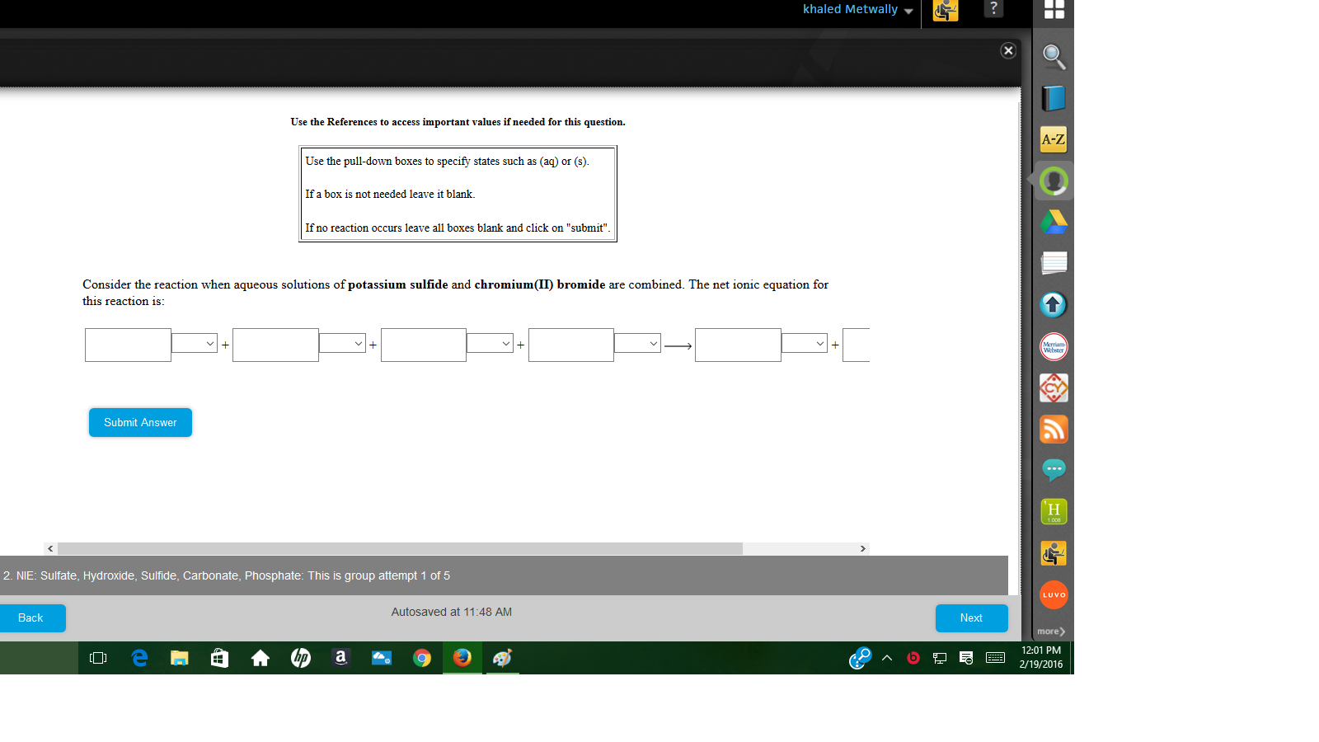
Task: Open Google Drive from the sidebar
Action: [1053, 222]
